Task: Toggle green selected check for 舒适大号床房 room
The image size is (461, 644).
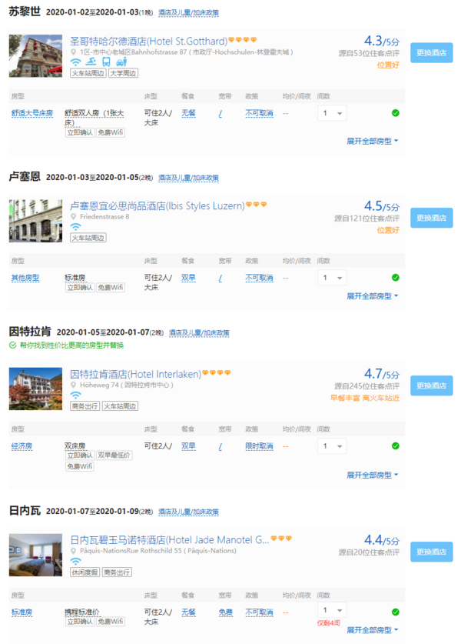Action: tap(396, 113)
